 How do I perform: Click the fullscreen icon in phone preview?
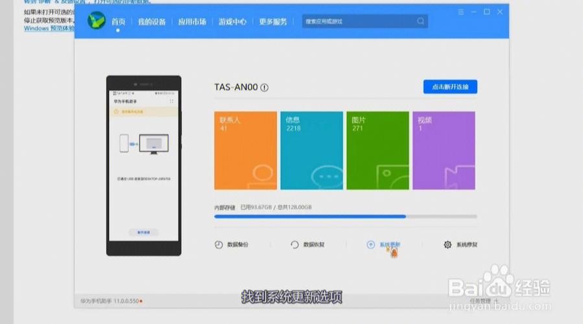(171, 101)
